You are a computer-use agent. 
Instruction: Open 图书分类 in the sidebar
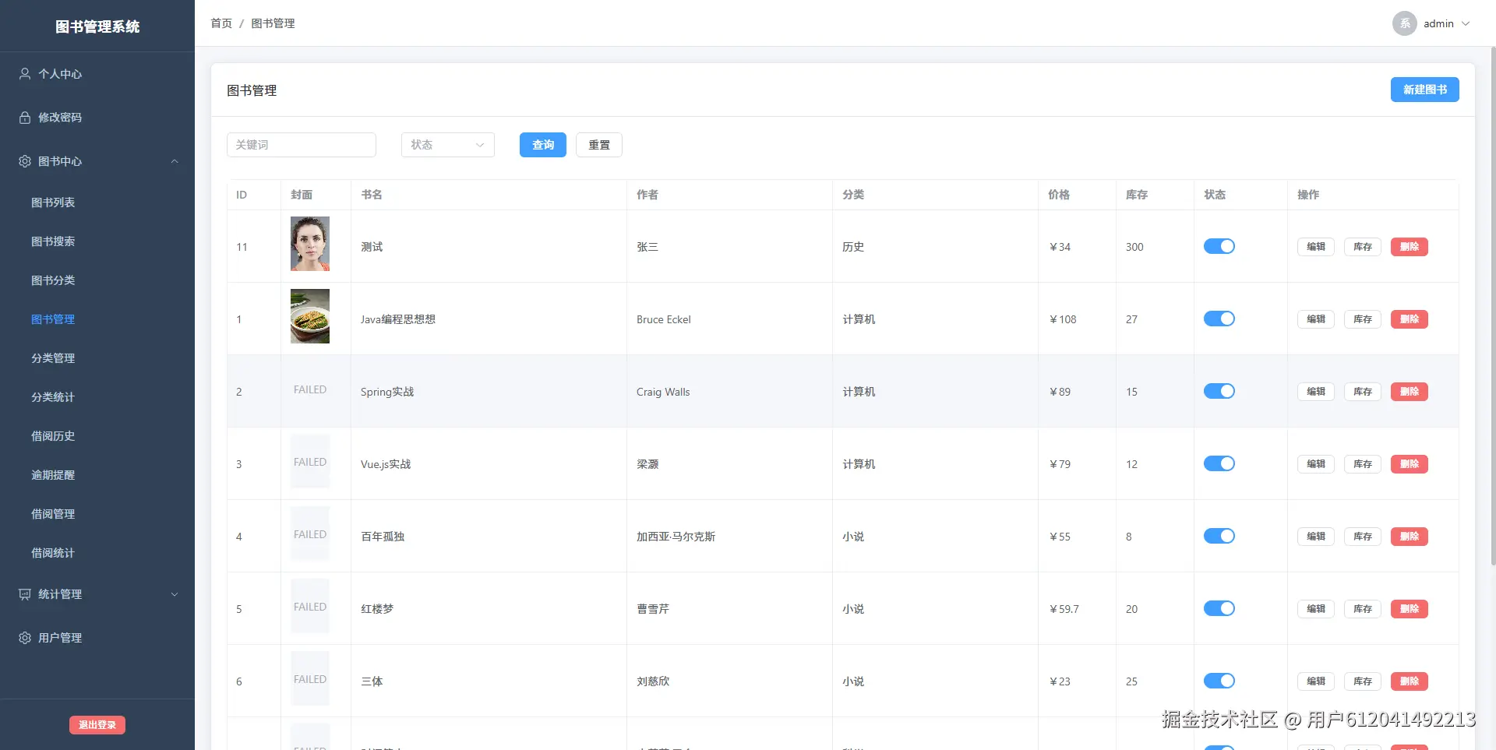tap(53, 280)
